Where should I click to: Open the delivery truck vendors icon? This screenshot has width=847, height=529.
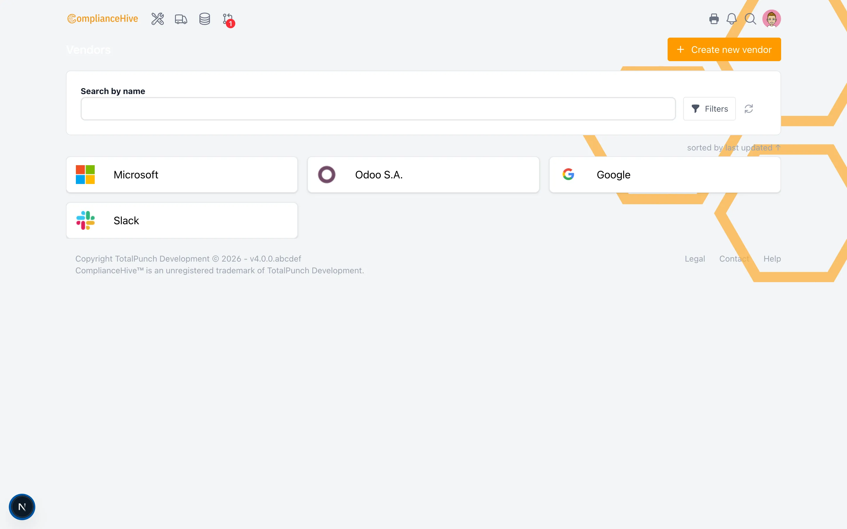(181, 19)
